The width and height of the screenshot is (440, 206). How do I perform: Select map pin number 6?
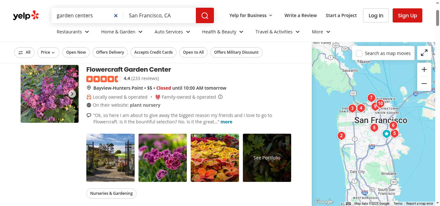click(393, 126)
